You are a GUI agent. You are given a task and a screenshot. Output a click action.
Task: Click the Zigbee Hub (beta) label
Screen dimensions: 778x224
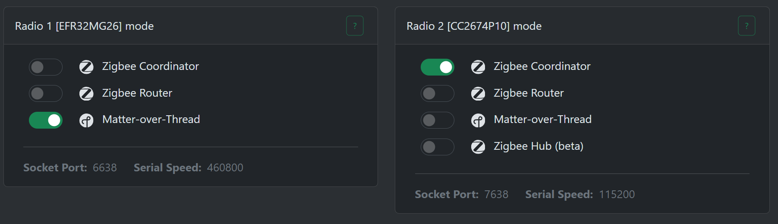pos(539,146)
